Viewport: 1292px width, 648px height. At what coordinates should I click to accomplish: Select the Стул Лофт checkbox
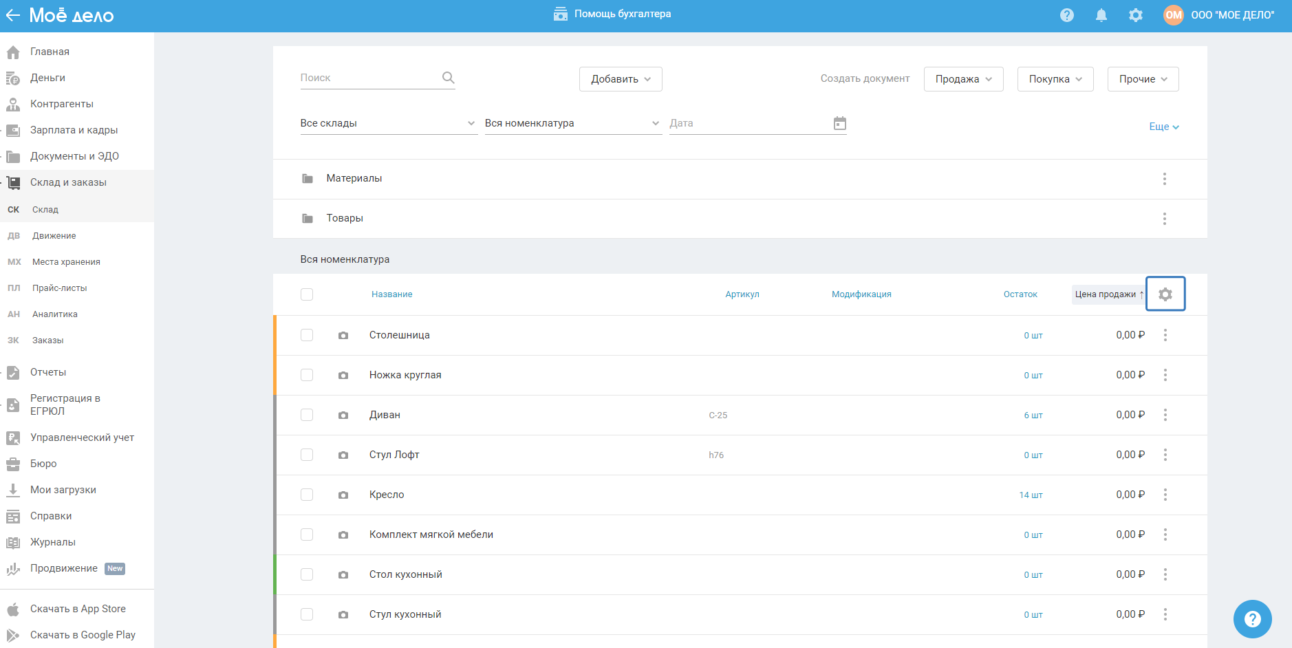click(307, 455)
